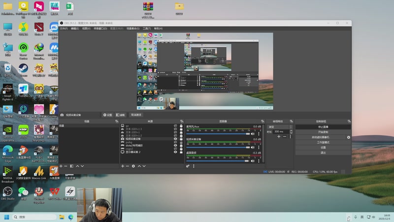Click the OBS preview canvas thumbnail
Screen dimensions: 394x222
205,71
